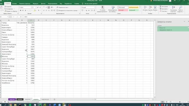Toggle Merge and Center (Объединить и поместить в центре)
The width and height of the screenshot is (189, 106).
click(x=67, y=11)
